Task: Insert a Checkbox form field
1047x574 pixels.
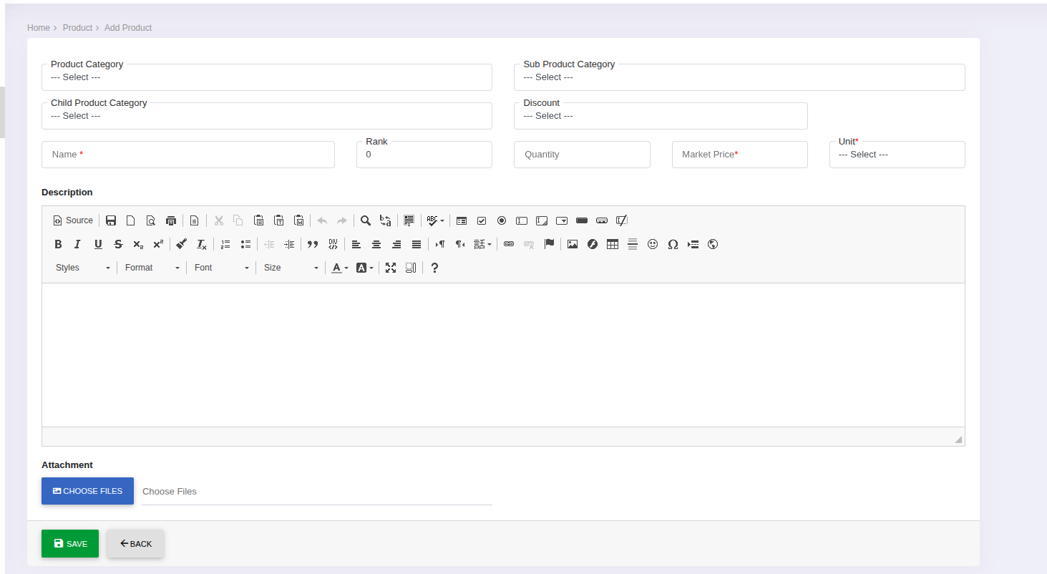Action: tap(482, 220)
